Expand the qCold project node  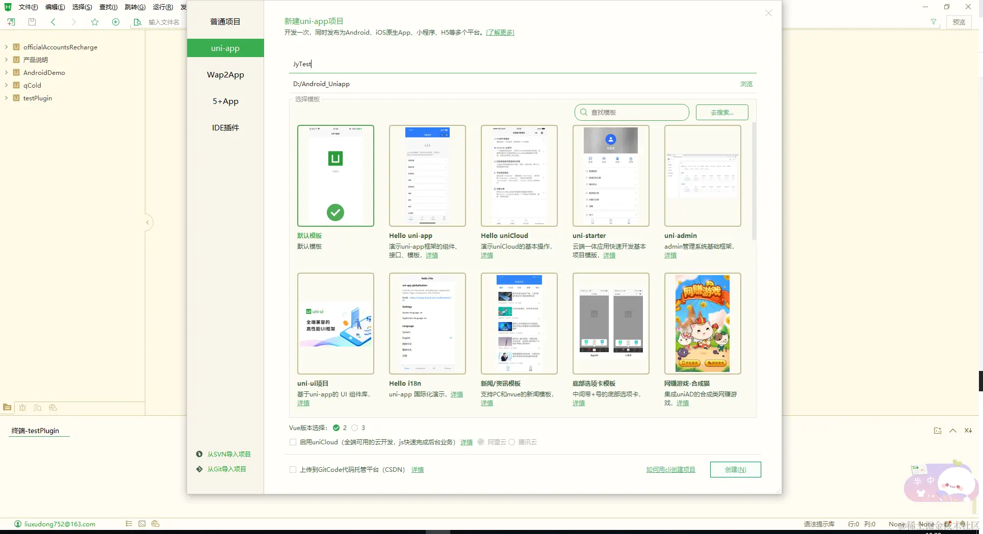[x=6, y=85]
